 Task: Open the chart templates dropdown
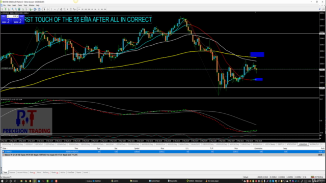tap(40, 9)
